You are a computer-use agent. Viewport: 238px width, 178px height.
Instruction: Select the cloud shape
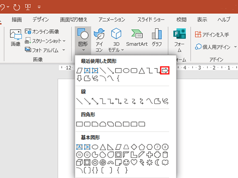point(165,162)
